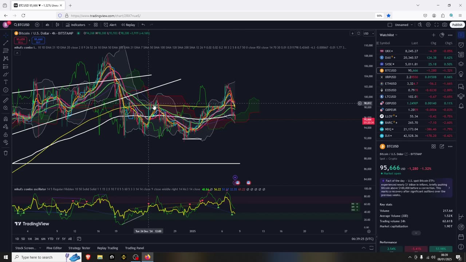Open the BTCUSD details grid view icon

[434, 146]
